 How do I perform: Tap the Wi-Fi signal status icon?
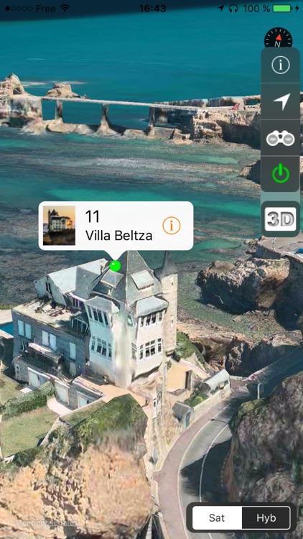coord(64,8)
